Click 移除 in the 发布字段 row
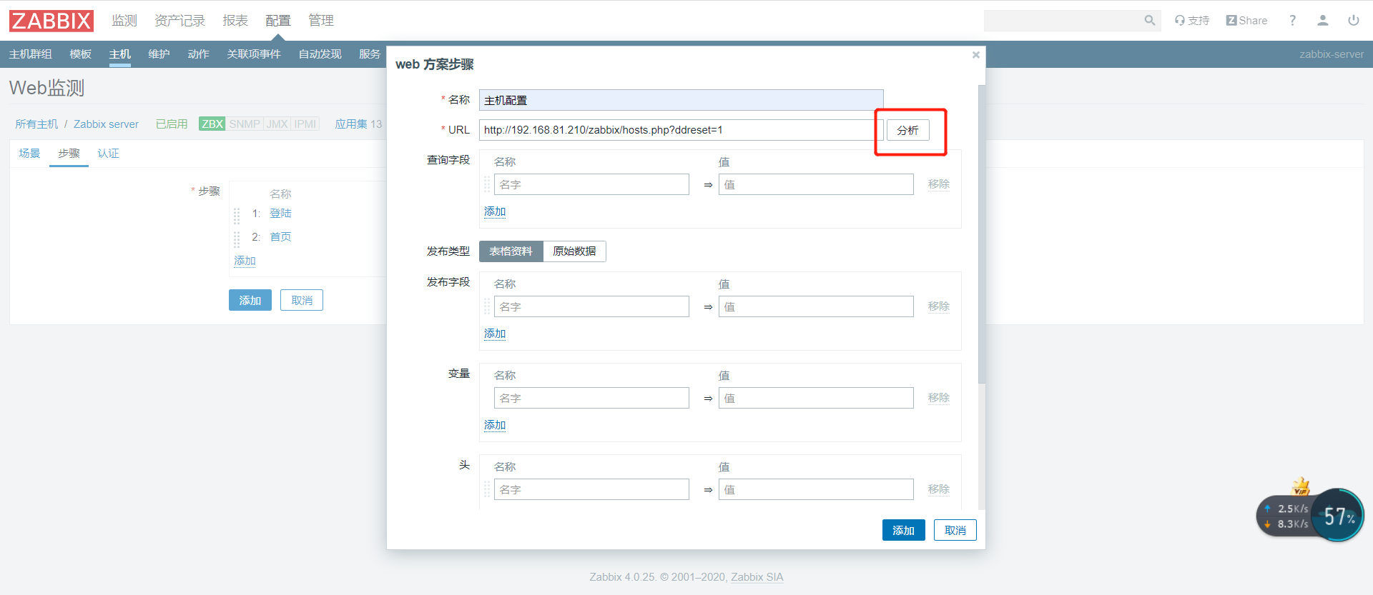The image size is (1373, 595). coord(939,306)
